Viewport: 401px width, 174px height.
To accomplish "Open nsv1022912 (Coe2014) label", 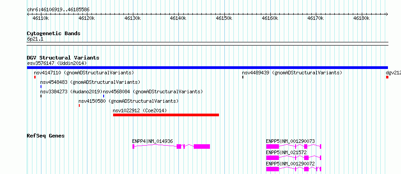I will coord(140,110).
